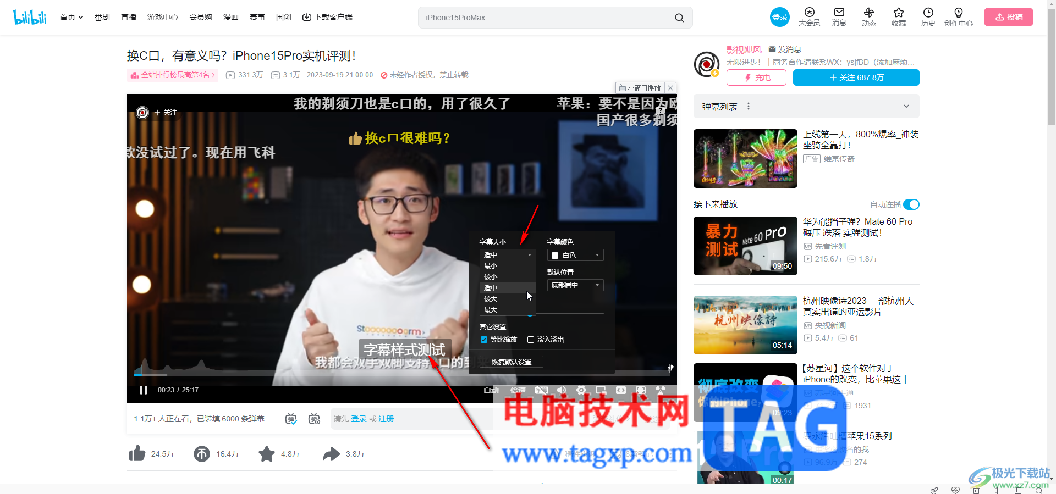The height and width of the screenshot is (494, 1056).
Task: Favorite the video with star icon
Action: (x=267, y=454)
